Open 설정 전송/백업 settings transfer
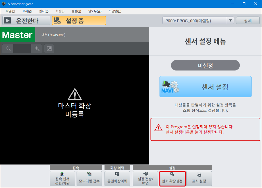Screen dimensions: 262x188 pos(146,178)
